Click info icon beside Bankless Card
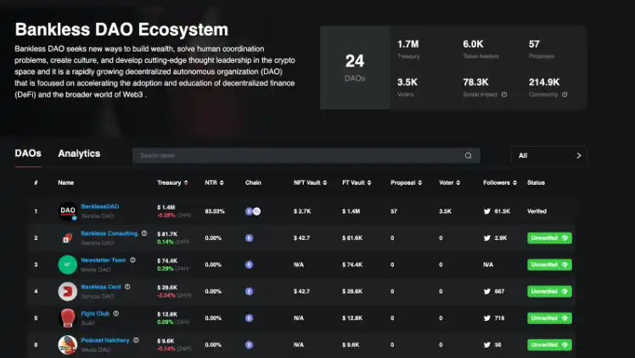 coord(127,287)
